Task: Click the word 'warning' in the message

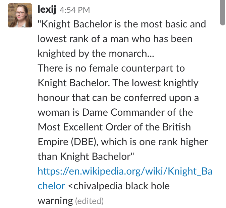Action: coord(55,201)
